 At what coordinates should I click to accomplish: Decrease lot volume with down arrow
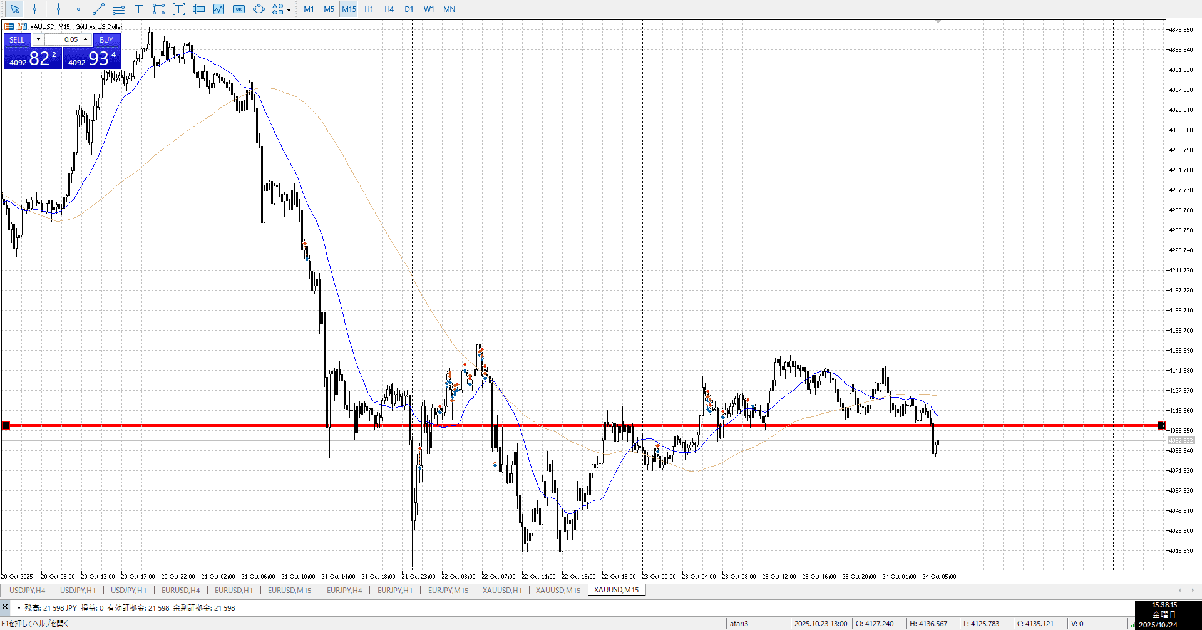[x=38, y=39]
